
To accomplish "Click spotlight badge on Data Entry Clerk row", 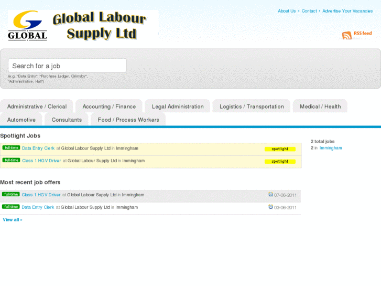I will (280, 149).
